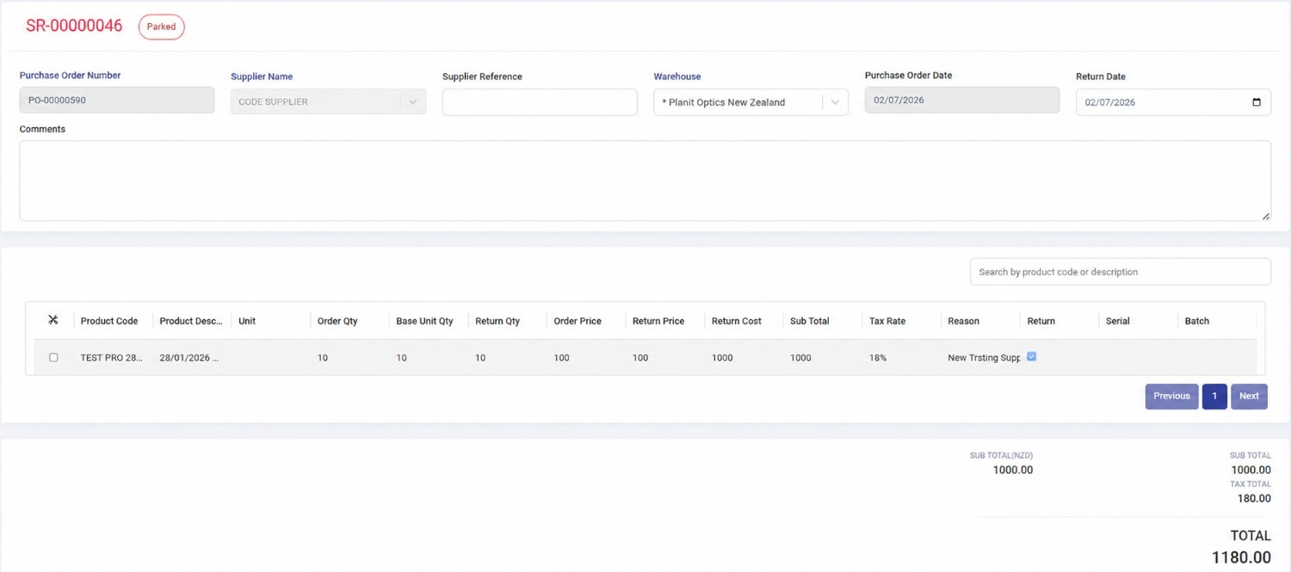Click the Serial column header
Image resolution: width=1291 pixels, height=572 pixels.
pyautogui.click(x=1118, y=321)
